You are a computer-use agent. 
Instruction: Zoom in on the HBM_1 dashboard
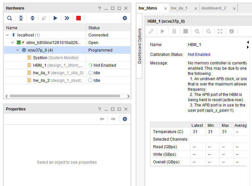(x=197, y=31)
